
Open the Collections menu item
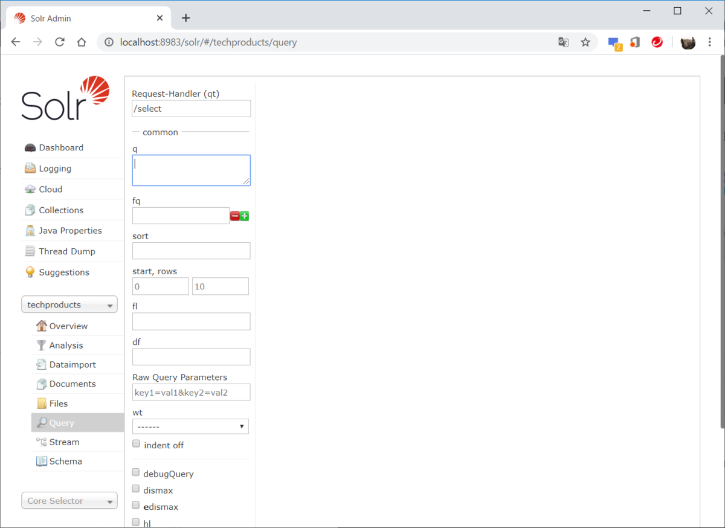click(61, 210)
